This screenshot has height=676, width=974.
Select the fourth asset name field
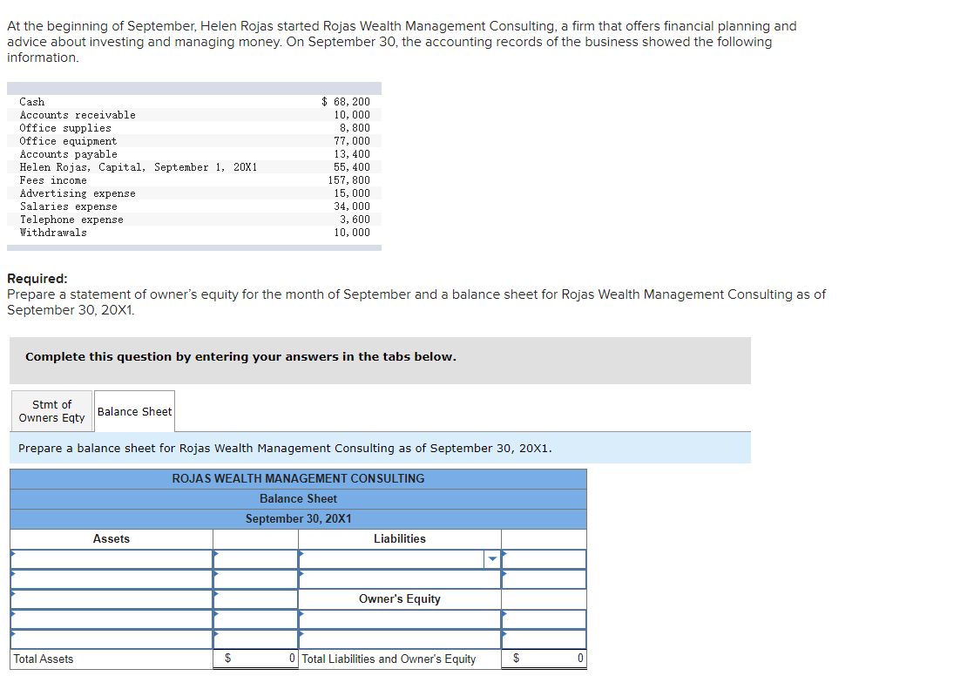(112, 619)
